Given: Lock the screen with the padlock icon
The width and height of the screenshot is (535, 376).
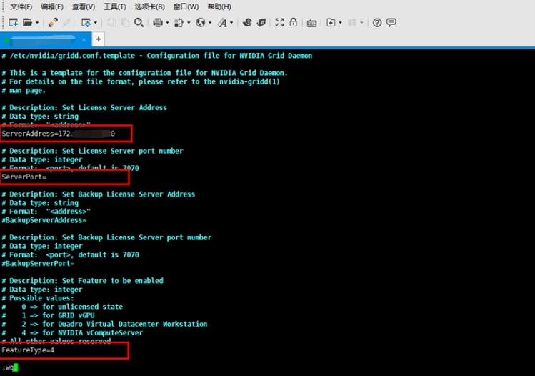Looking at the screenshot, I should (293, 23).
